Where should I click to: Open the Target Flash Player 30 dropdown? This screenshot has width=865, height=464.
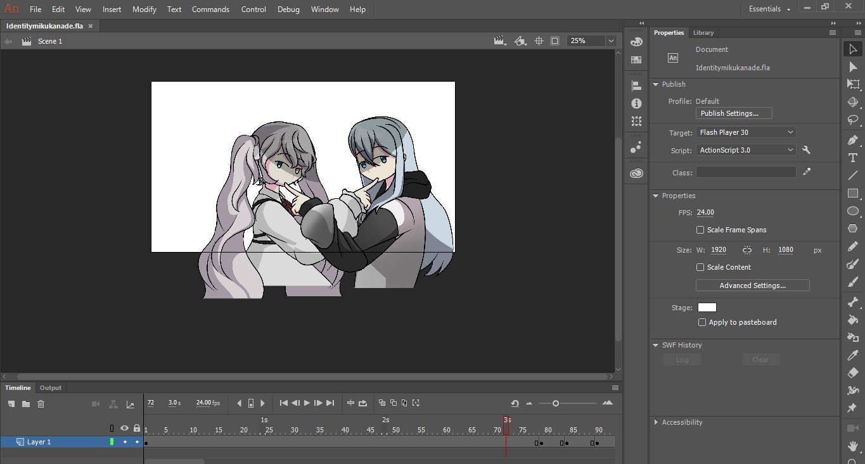pyautogui.click(x=746, y=132)
